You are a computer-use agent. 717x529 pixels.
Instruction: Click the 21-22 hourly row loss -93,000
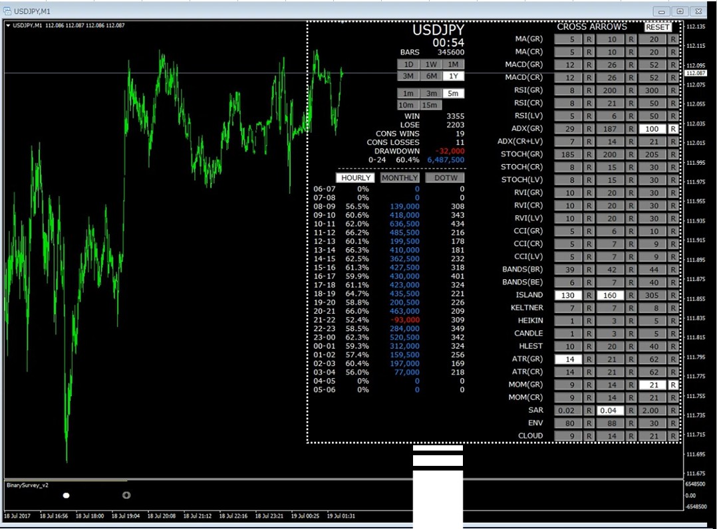[x=405, y=320]
